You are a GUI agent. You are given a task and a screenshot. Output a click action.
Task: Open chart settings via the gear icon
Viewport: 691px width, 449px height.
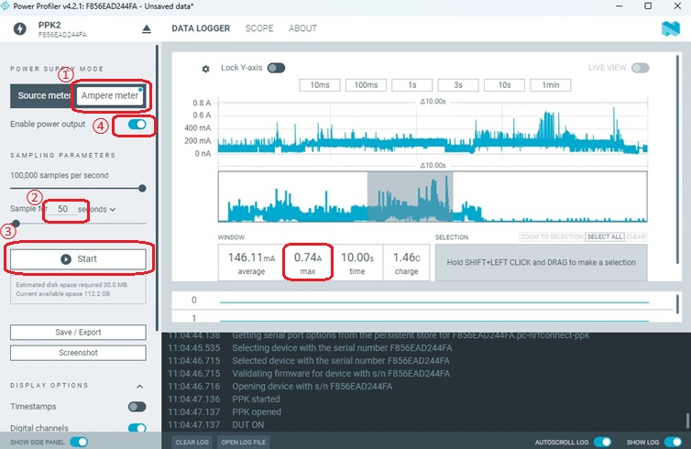(x=205, y=69)
